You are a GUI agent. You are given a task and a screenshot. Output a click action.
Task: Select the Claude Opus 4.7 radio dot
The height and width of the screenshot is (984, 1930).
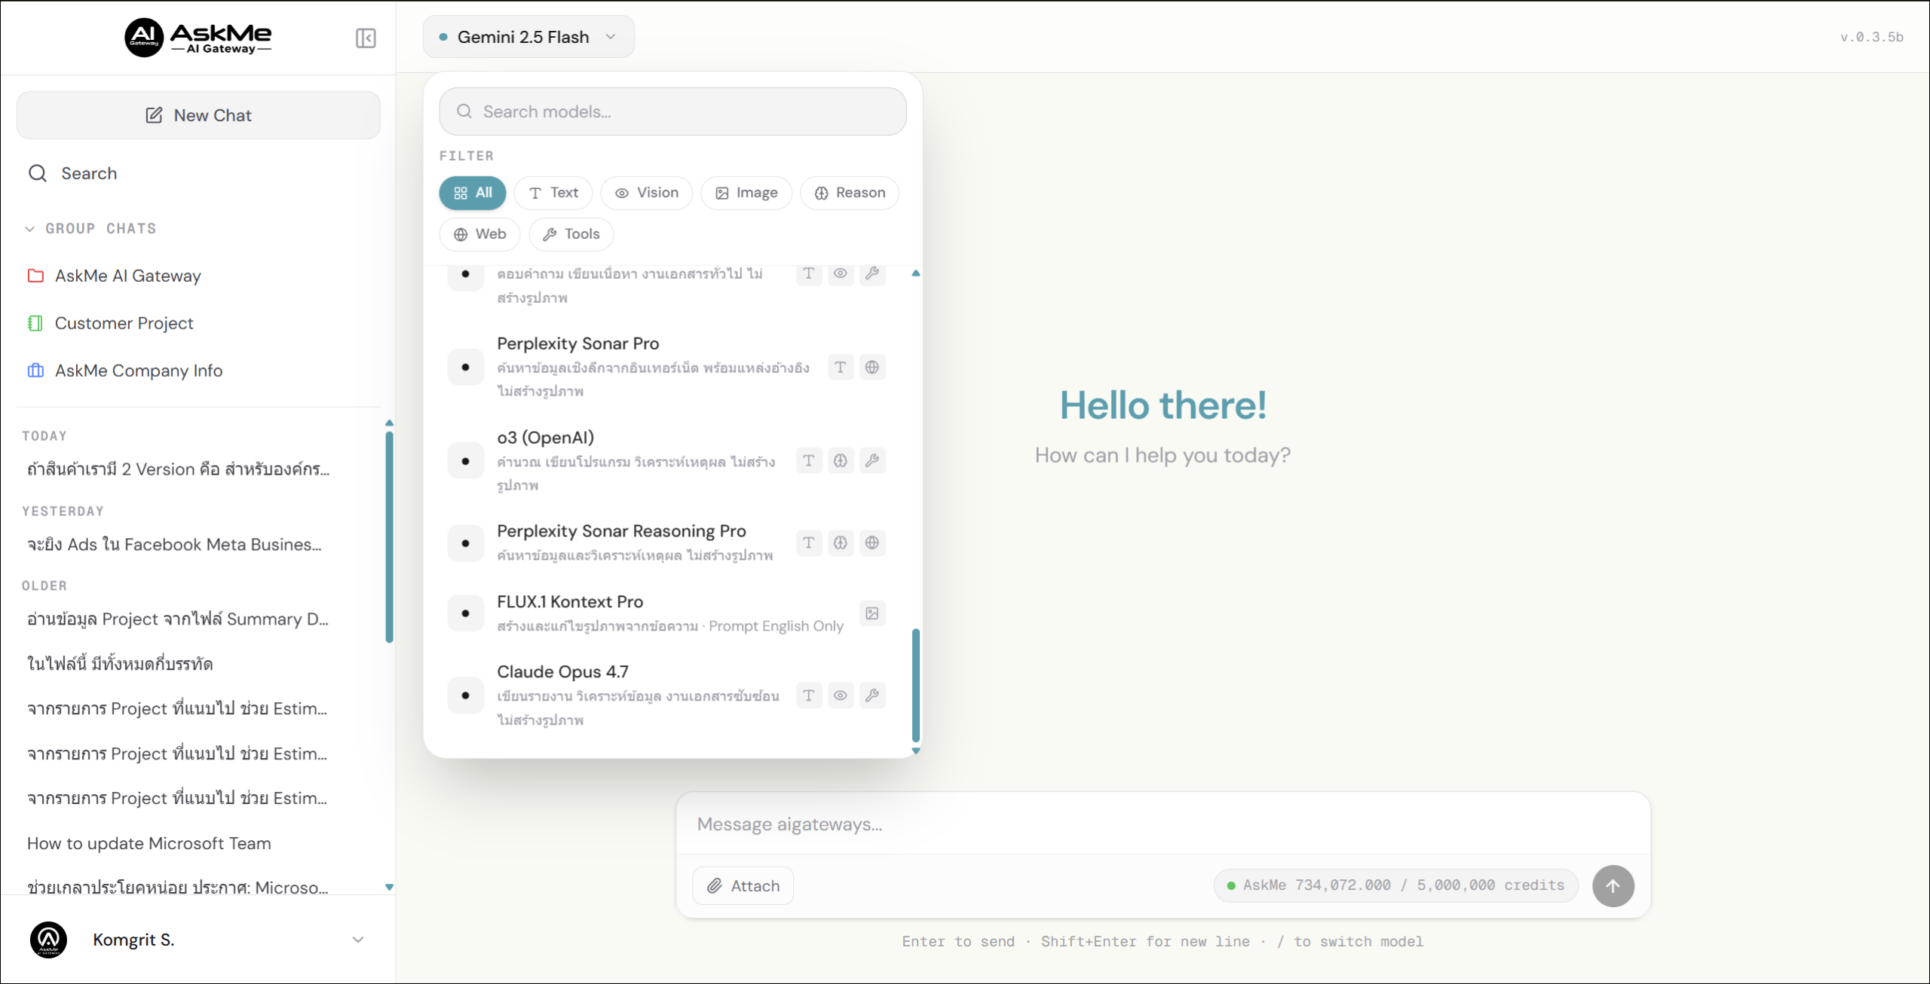pyautogui.click(x=465, y=695)
